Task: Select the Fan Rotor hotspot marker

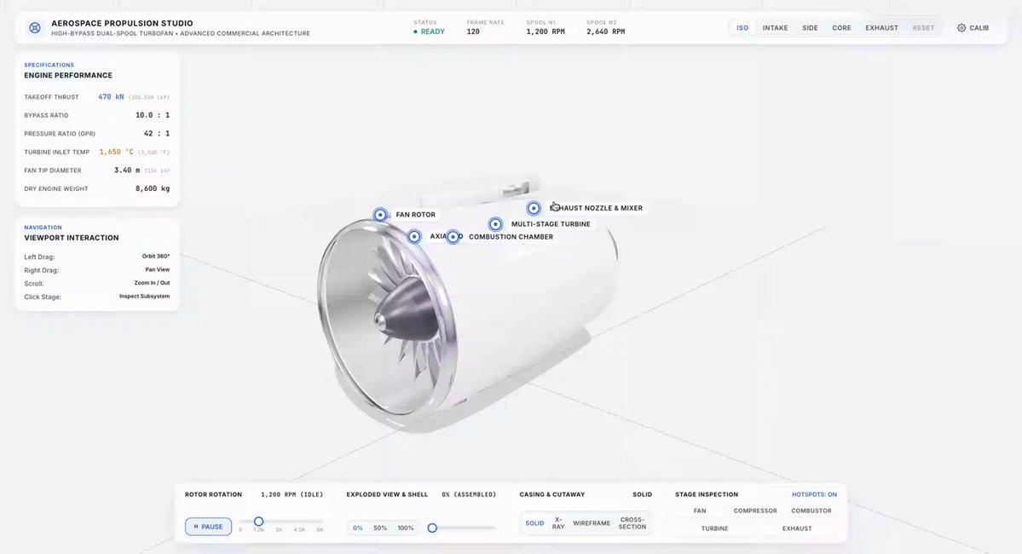Action: click(380, 215)
